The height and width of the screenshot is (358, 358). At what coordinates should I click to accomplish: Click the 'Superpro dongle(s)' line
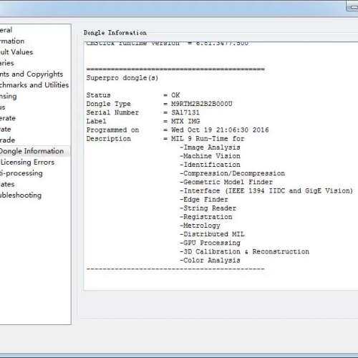(122, 78)
